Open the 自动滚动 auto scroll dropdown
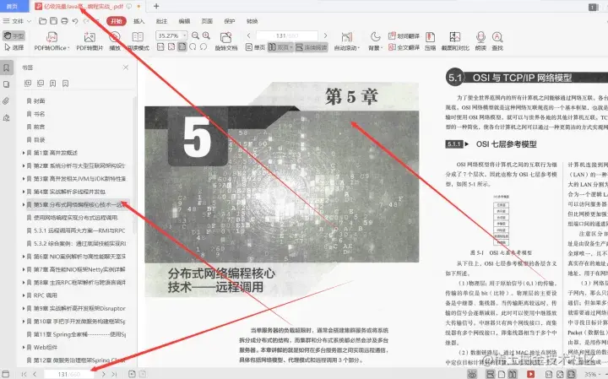608x379 pixels. (x=347, y=41)
